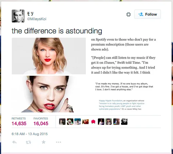This screenshot has width=173, height=154.
Task: Click the last retweeter avatar
Action: tap(124, 122)
